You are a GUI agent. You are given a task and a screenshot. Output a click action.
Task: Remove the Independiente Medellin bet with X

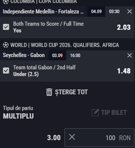click(129, 12)
